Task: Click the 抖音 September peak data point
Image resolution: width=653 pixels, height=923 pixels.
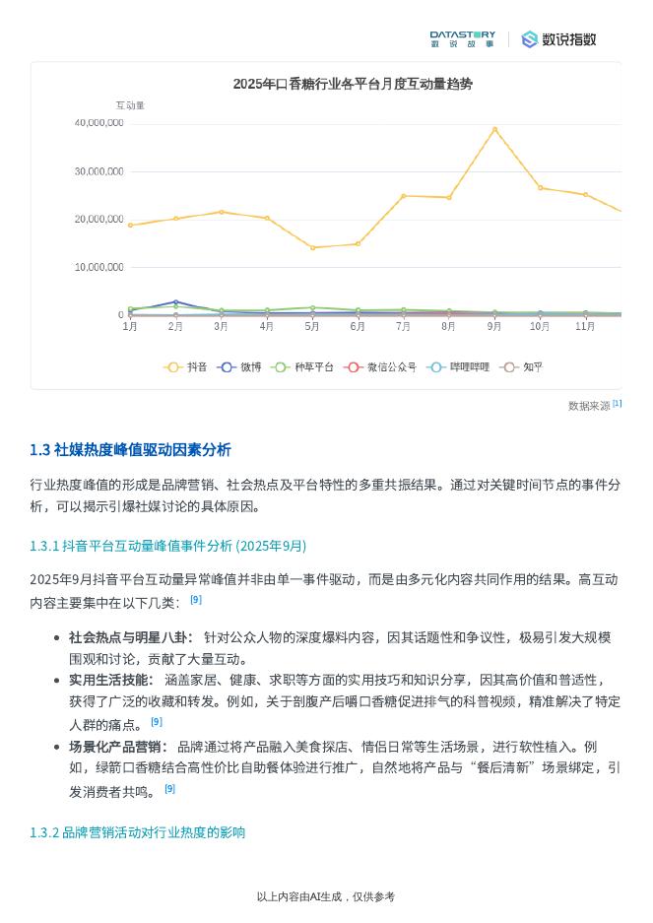Action: pyautogui.click(x=494, y=129)
